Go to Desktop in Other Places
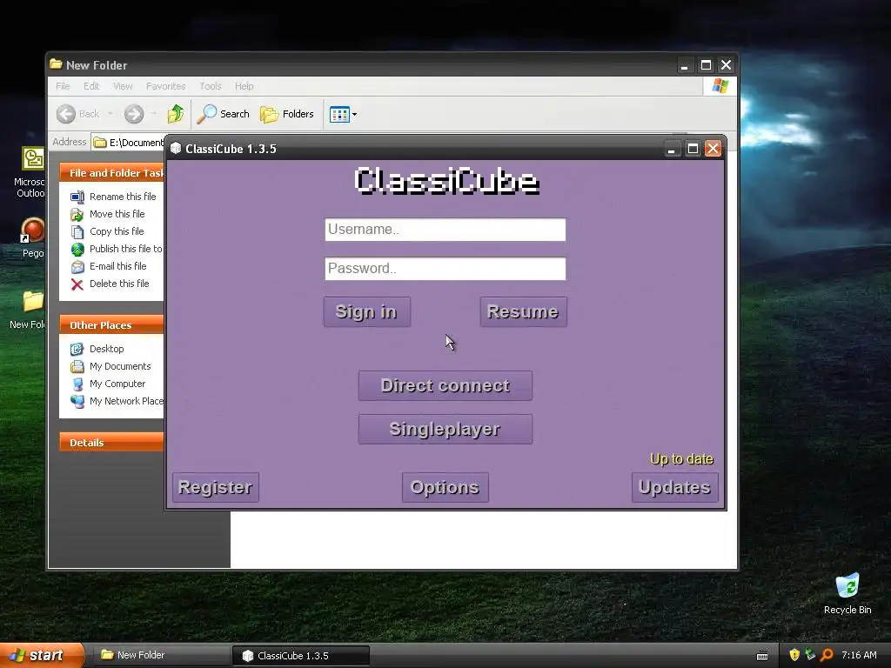The height and width of the screenshot is (668, 891). click(97, 349)
